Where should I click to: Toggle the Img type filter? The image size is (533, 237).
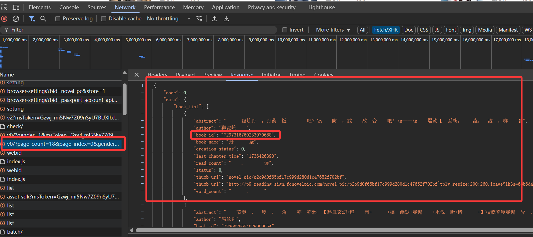pos(467,30)
